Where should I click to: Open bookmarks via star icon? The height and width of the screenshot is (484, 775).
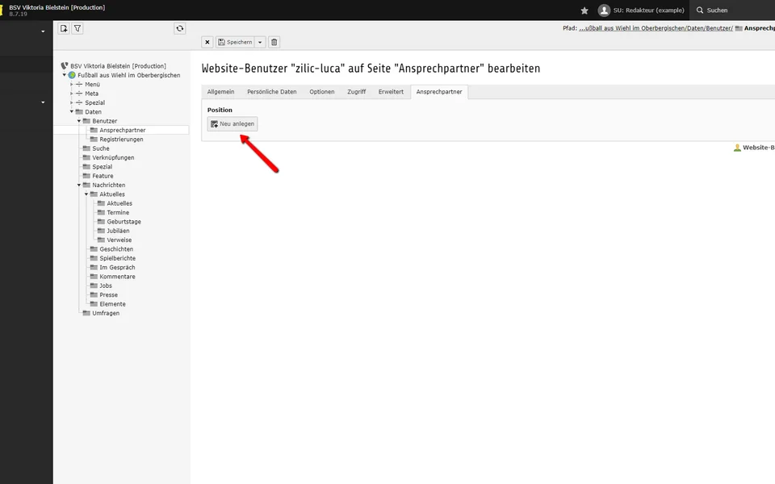coord(584,10)
